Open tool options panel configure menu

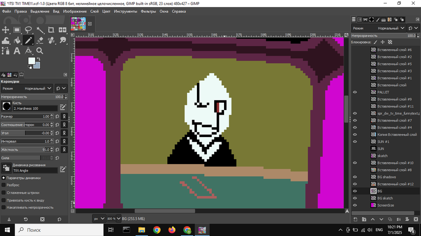pyautogui.click(x=65, y=75)
